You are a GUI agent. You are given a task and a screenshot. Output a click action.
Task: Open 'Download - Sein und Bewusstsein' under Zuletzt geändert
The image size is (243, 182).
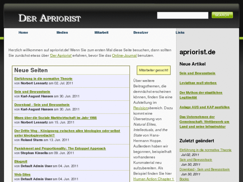pyautogui.click(x=205, y=169)
